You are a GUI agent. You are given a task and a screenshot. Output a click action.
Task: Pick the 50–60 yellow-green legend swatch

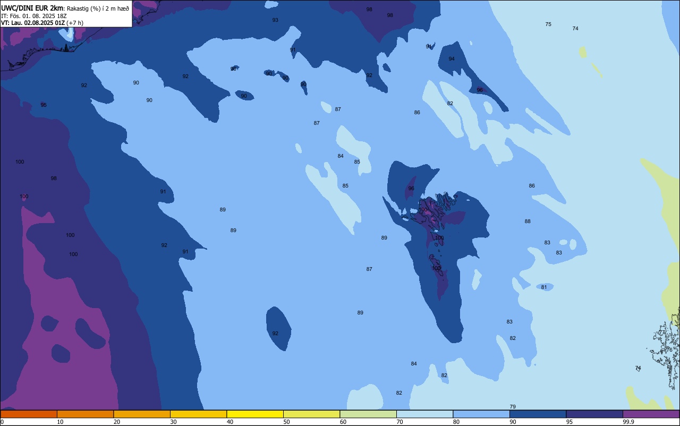pos(311,414)
